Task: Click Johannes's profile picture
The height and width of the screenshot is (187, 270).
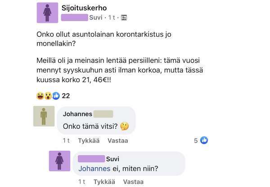Action: [x=44, y=116]
